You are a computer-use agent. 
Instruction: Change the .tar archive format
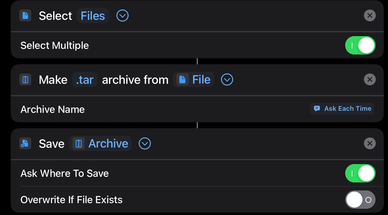85,80
